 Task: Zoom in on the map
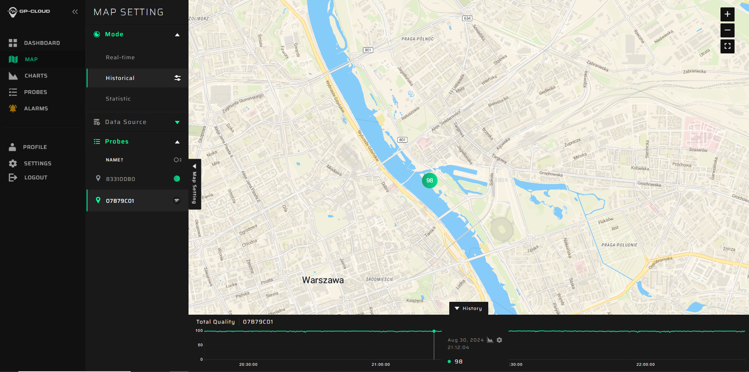(727, 14)
